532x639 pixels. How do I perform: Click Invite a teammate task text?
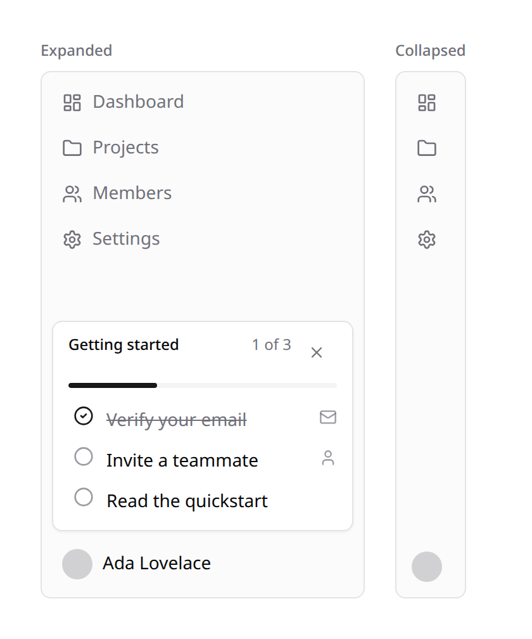click(182, 460)
